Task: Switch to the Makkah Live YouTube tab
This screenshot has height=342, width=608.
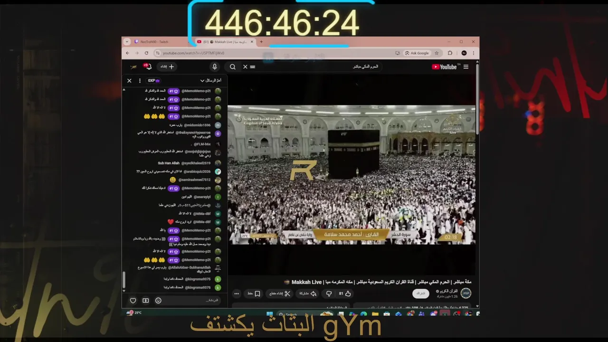Action: pos(226,42)
